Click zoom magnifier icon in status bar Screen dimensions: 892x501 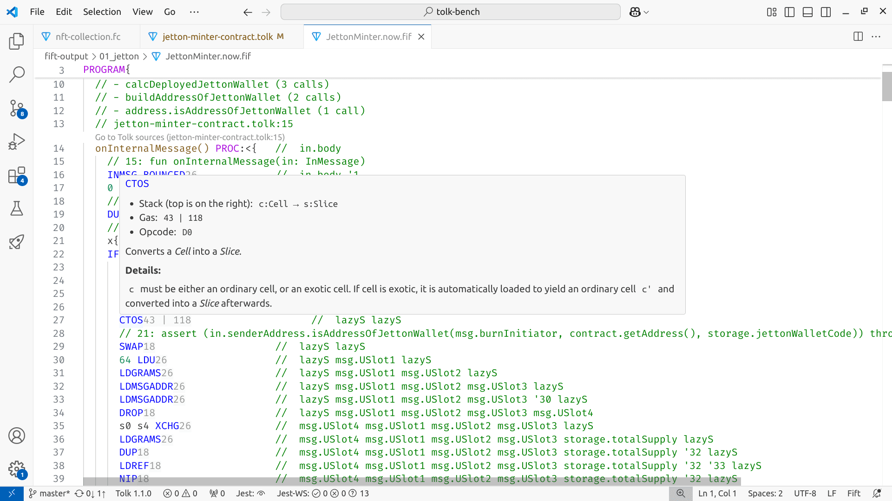point(681,494)
